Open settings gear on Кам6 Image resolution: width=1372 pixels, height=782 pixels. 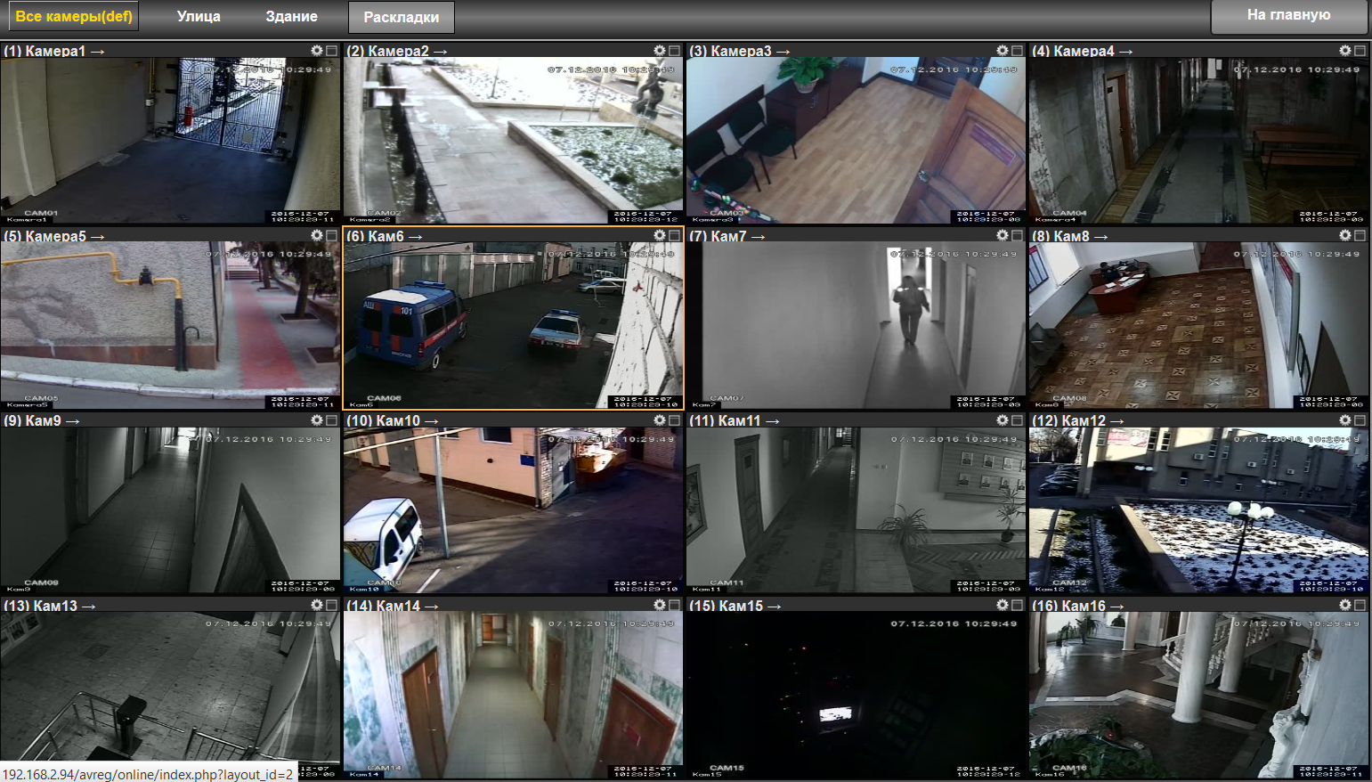click(659, 236)
